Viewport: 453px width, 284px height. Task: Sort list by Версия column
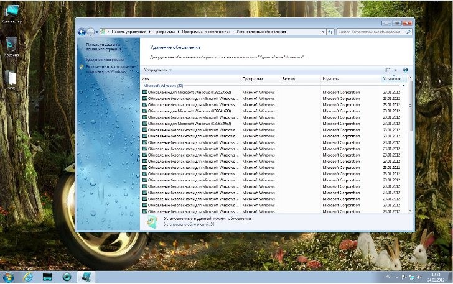click(301, 79)
